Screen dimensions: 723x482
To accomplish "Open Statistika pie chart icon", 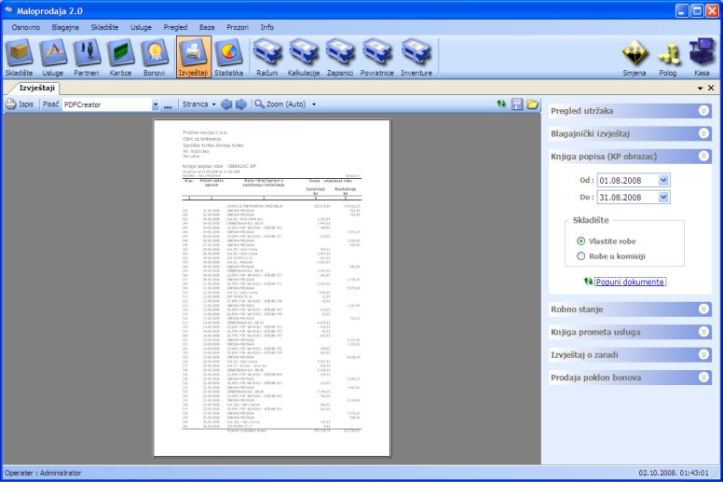I will pos(228,57).
